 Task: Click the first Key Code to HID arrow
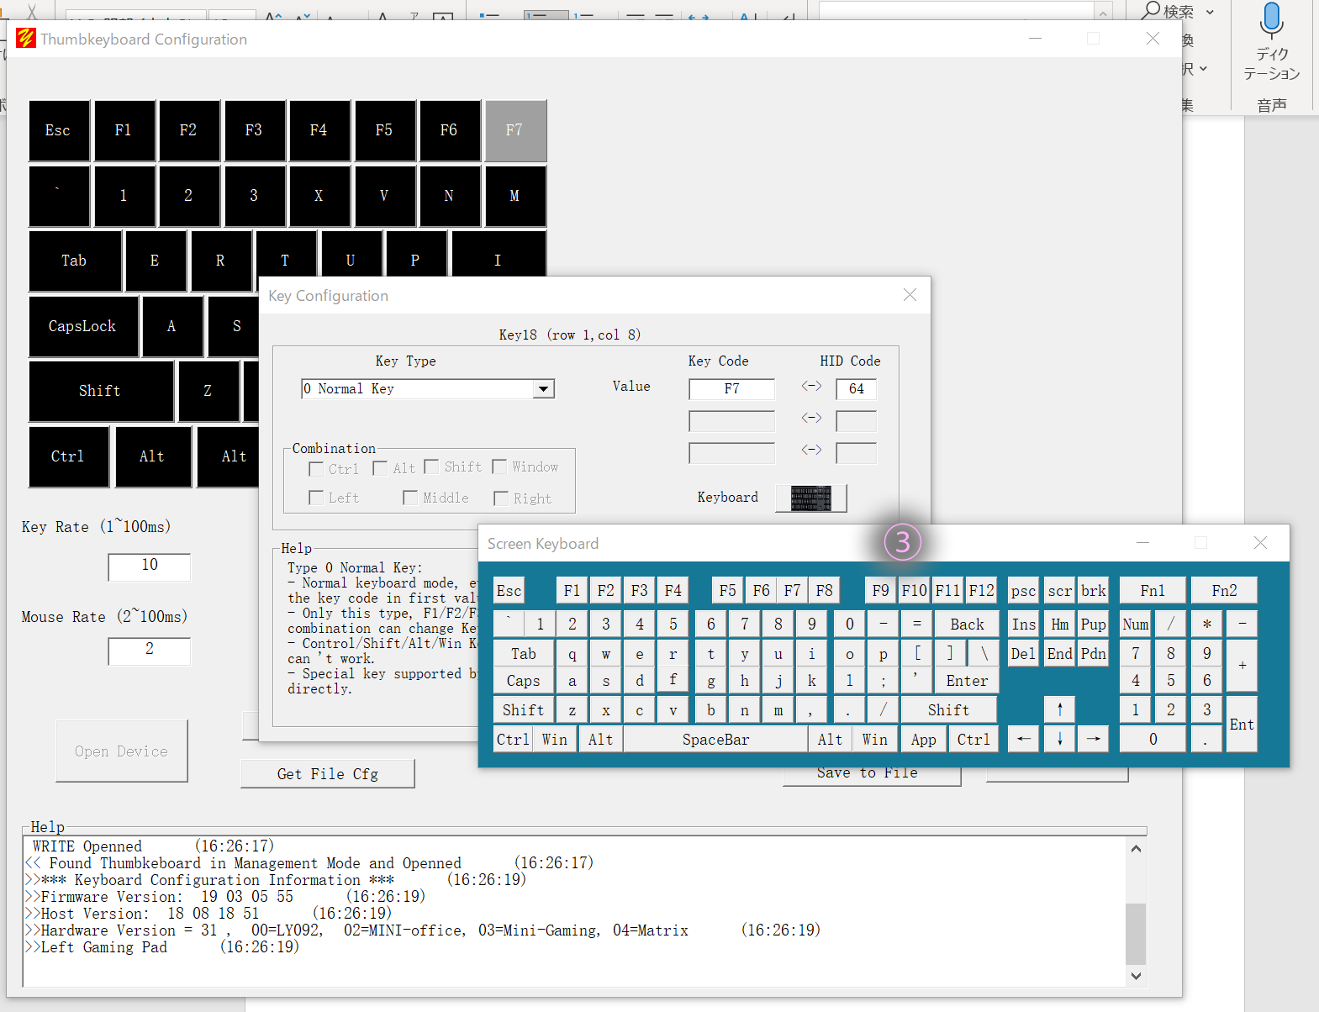click(811, 387)
